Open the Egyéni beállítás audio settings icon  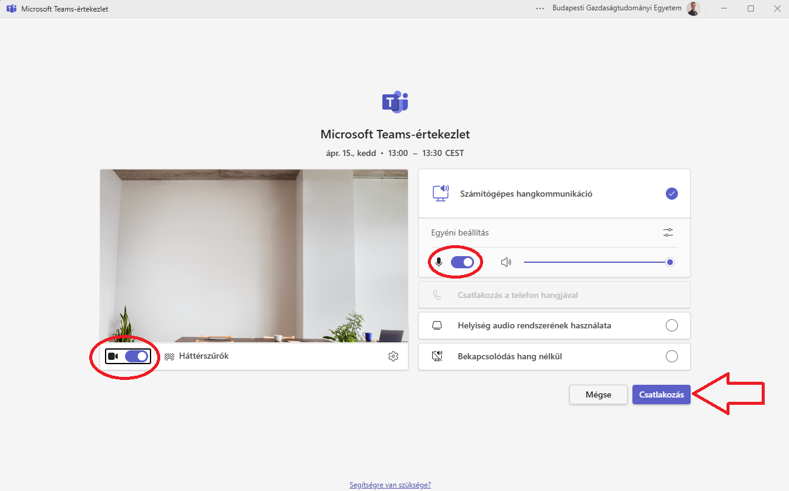[x=668, y=232]
